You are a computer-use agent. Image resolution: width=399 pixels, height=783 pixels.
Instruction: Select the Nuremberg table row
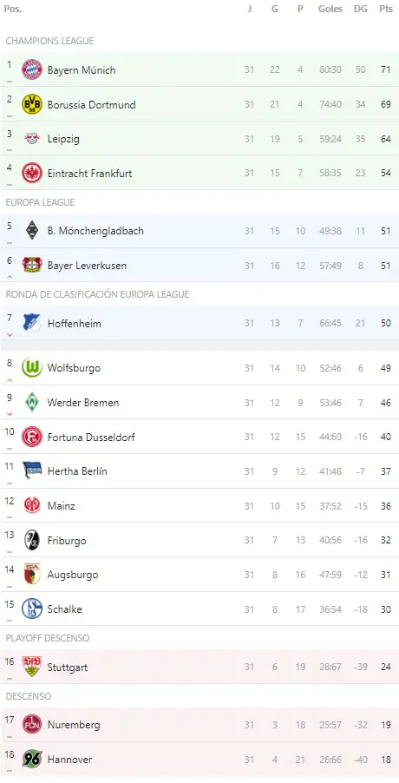tap(199, 725)
